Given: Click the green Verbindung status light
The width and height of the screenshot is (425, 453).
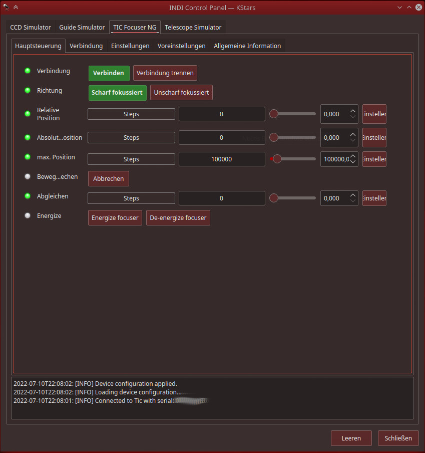Looking at the screenshot, I should coord(28,71).
